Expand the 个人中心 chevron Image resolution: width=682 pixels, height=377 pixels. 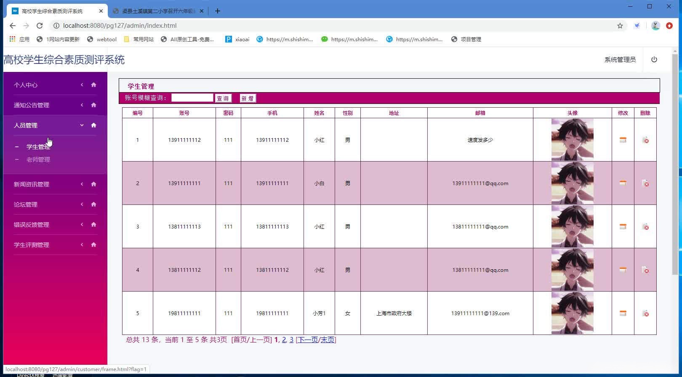tap(82, 85)
